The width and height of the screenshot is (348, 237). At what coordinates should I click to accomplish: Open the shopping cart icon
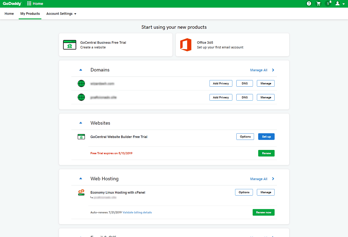[318, 3]
